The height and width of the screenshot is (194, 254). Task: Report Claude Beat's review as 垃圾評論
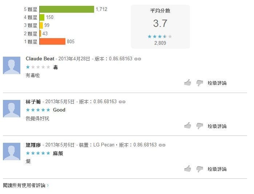217,83
